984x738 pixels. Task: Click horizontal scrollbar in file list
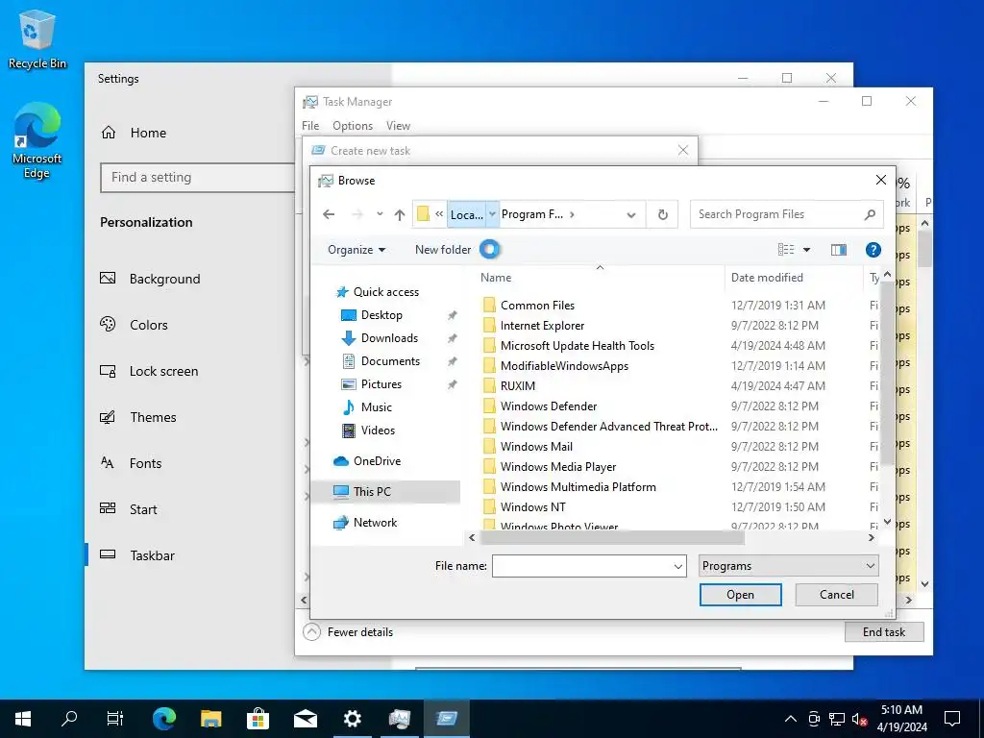[x=612, y=538]
